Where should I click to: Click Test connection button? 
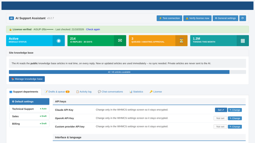click(x=169, y=18)
